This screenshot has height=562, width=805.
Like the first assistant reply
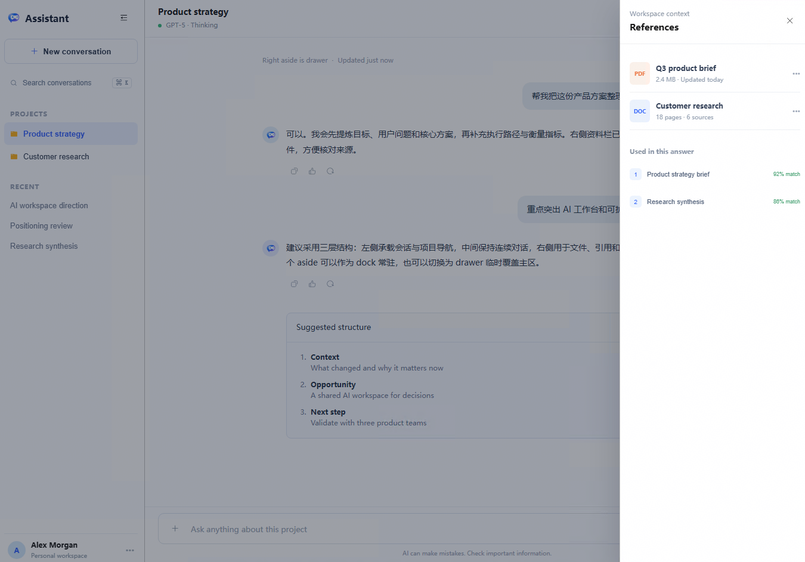click(x=312, y=171)
